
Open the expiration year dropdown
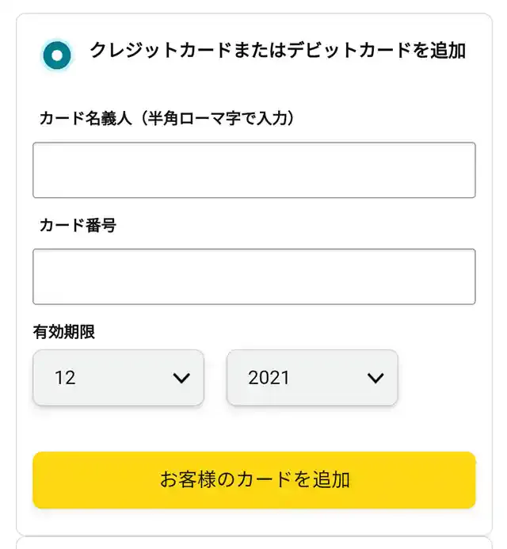[x=312, y=378]
